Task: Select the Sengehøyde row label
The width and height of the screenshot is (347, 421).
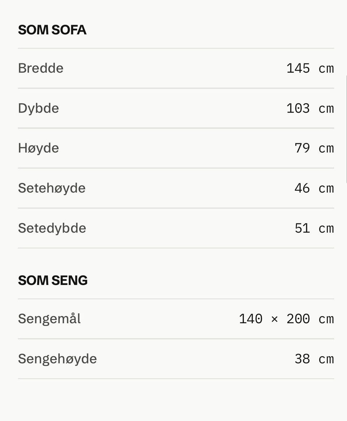Action: (x=57, y=359)
